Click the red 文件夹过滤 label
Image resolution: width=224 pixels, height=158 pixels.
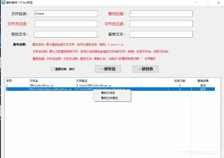[x=17, y=24]
